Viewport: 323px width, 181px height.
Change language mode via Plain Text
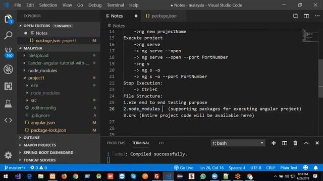(x=289, y=168)
